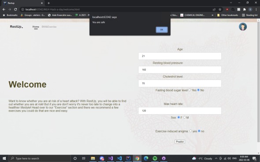Click OK in the alert dialog

[162, 30]
